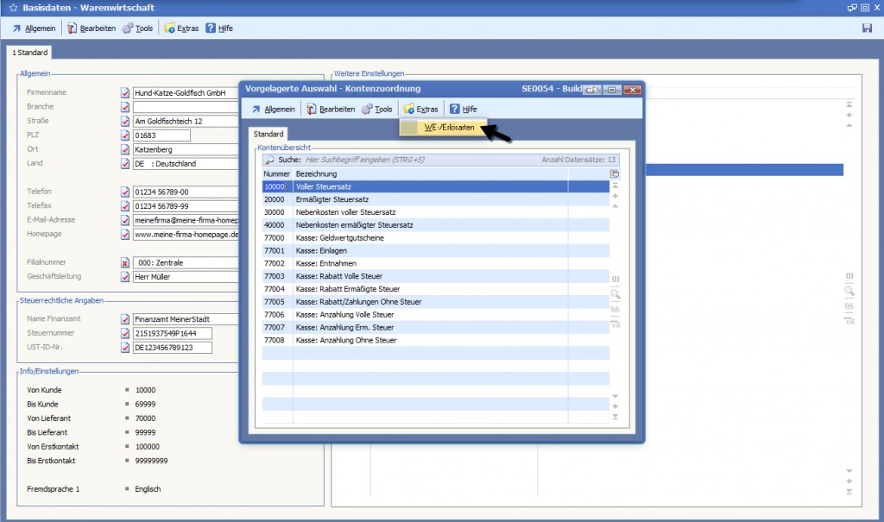Screen dimensions: 884x522
Task: Click the save disk icon in main window
Action: click(867, 28)
